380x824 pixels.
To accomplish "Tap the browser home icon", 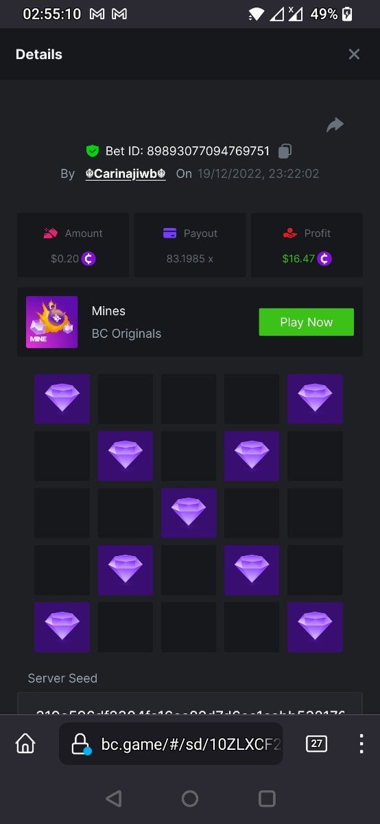I will click(25, 744).
